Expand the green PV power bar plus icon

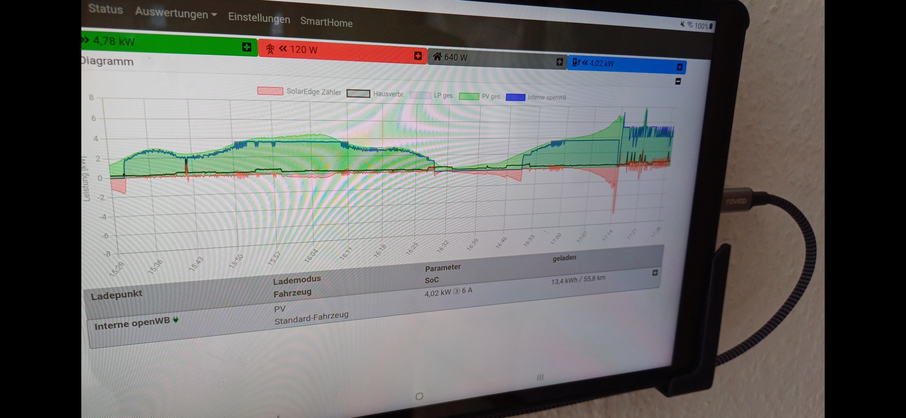[247, 47]
